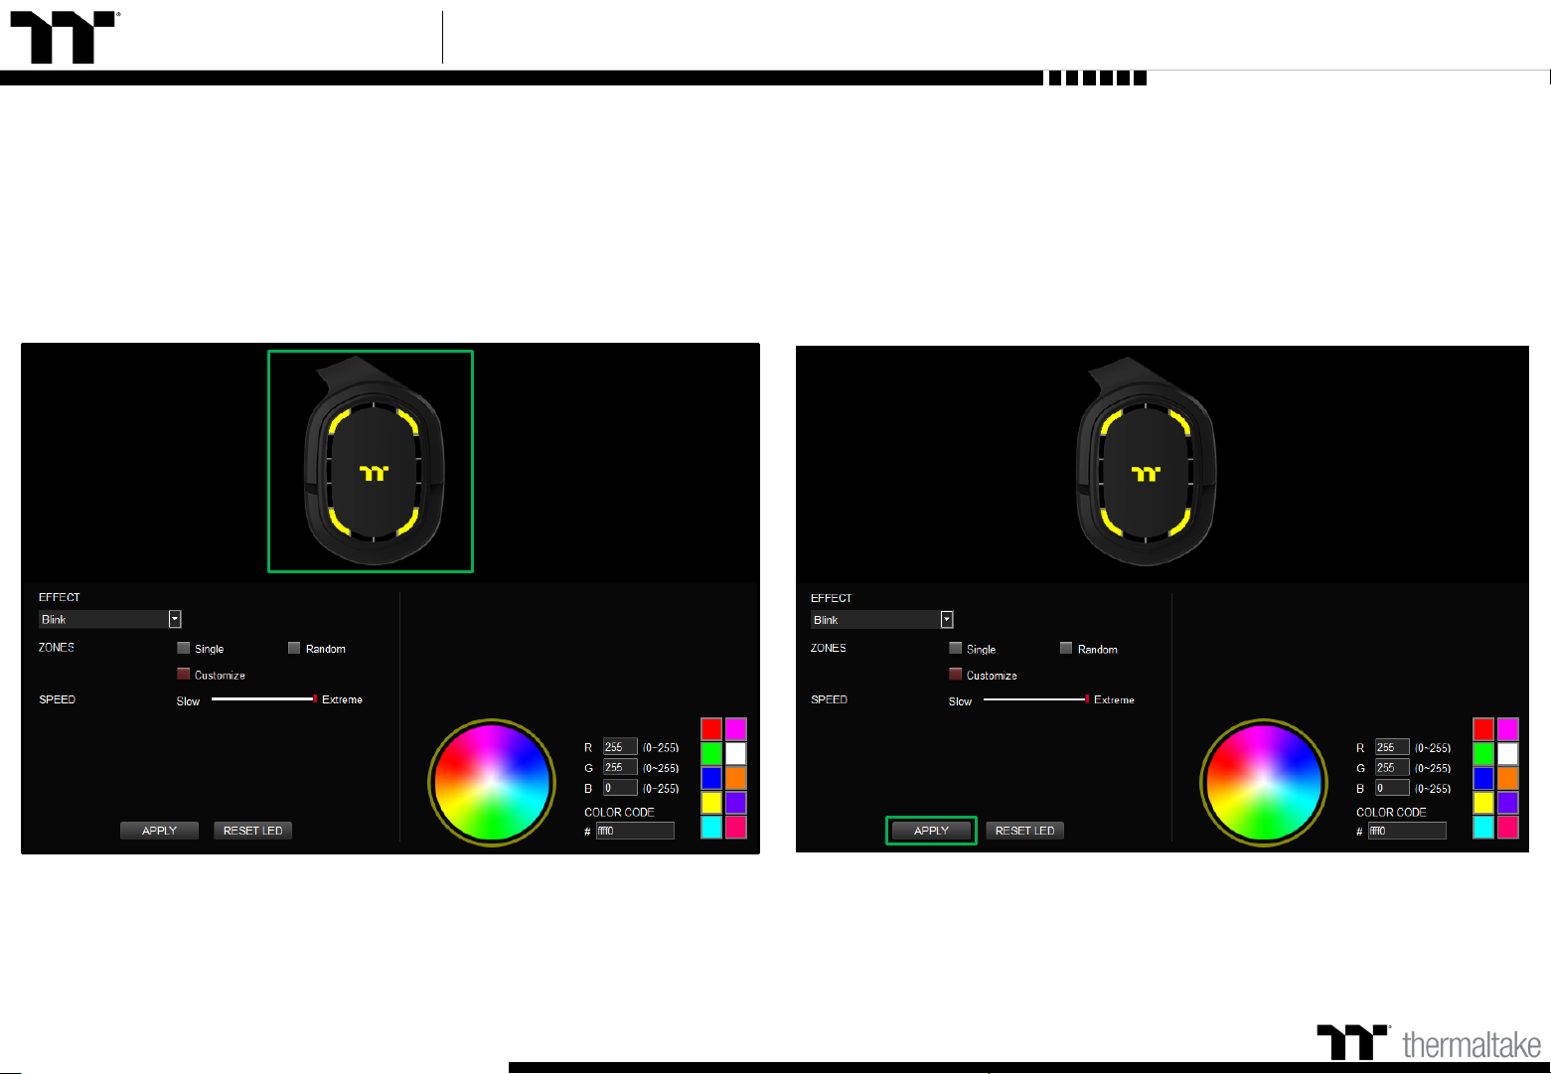Click RESET LED button in left panel
This screenshot has height=1074, width=1551.
coord(252,831)
